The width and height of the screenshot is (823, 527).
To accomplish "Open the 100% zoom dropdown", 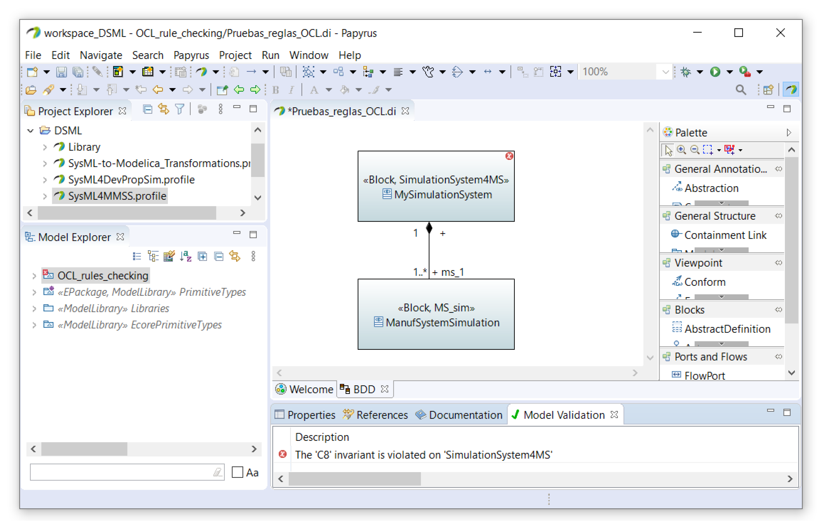I will (666, 72).
